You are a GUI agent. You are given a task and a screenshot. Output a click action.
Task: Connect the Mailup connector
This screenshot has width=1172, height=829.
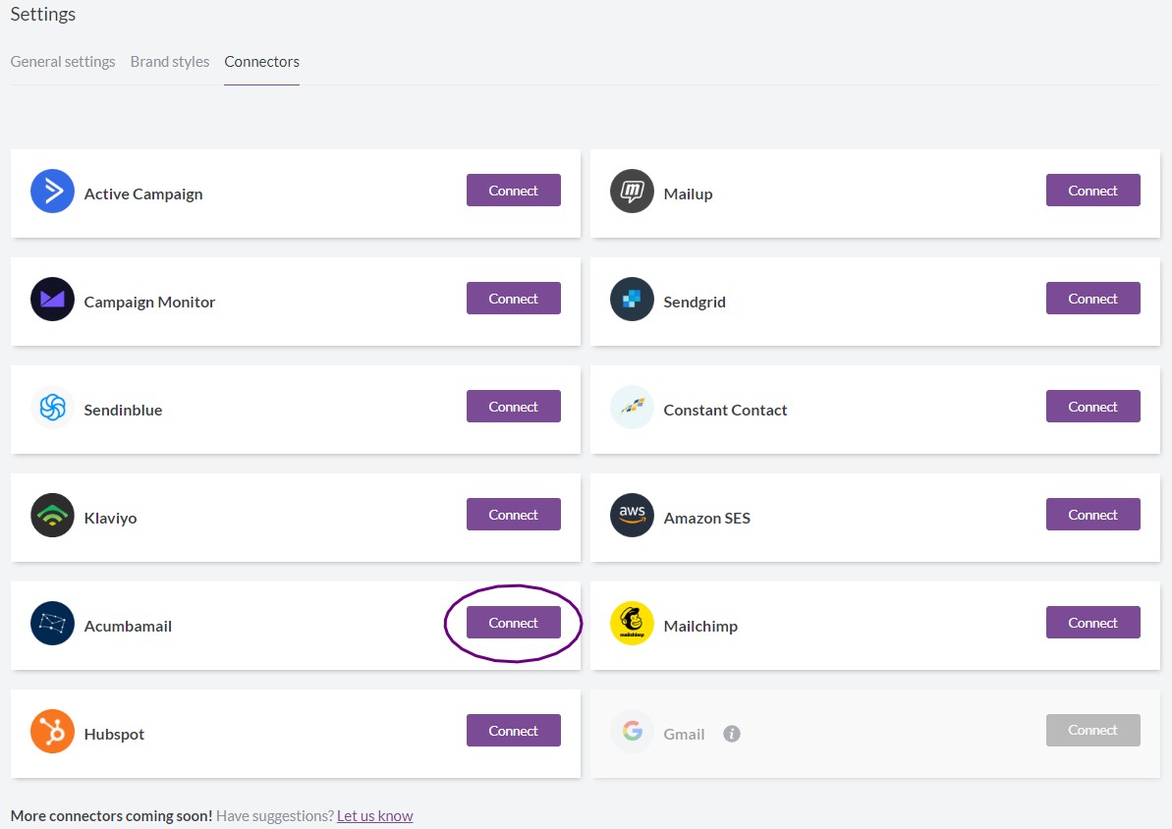1092,191
